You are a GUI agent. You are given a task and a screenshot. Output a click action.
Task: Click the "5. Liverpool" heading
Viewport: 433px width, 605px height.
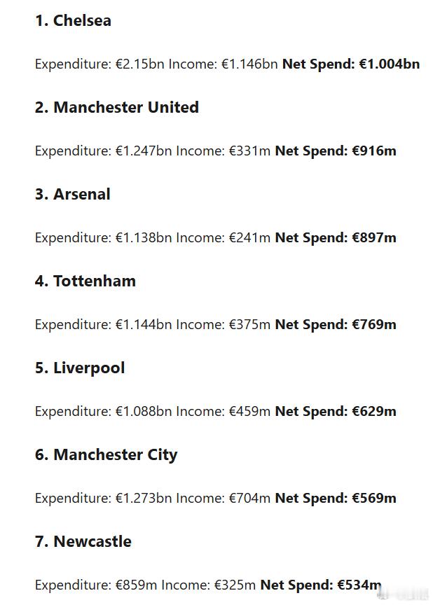80,368
